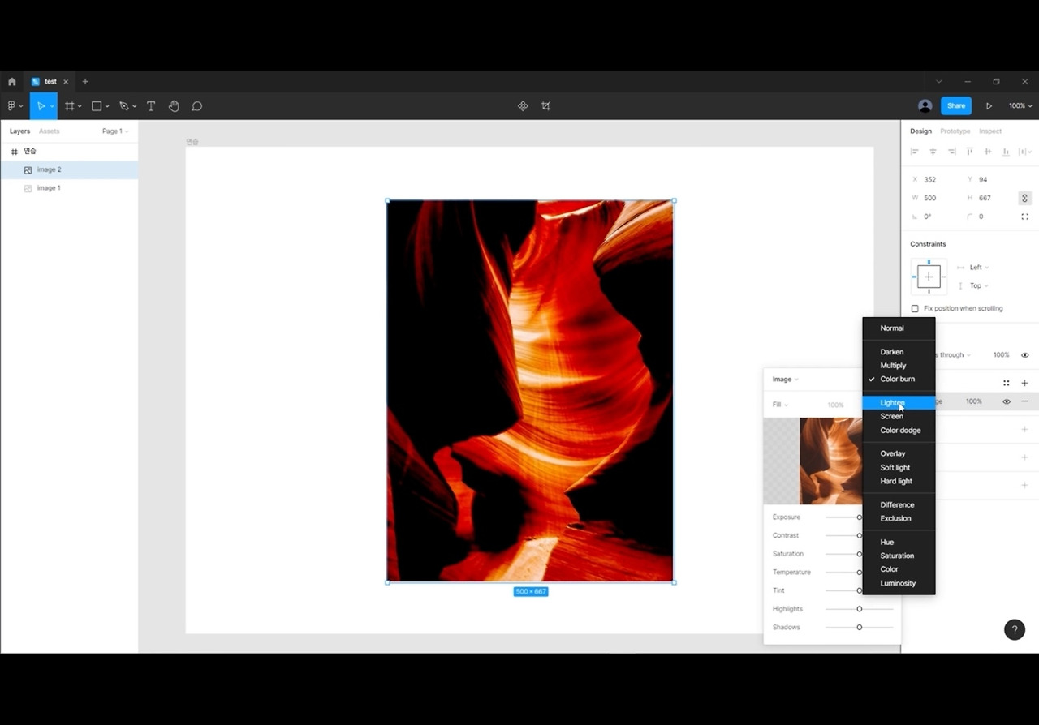
Task: Toggle layer visibility eye icon
Action: click(x=1024, y=355)
